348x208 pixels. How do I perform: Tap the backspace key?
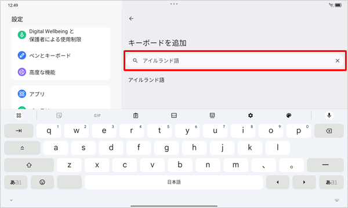point(329,131)
